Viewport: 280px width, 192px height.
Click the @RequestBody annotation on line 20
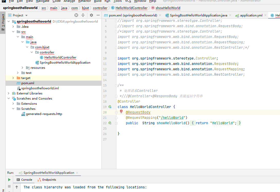138,112
